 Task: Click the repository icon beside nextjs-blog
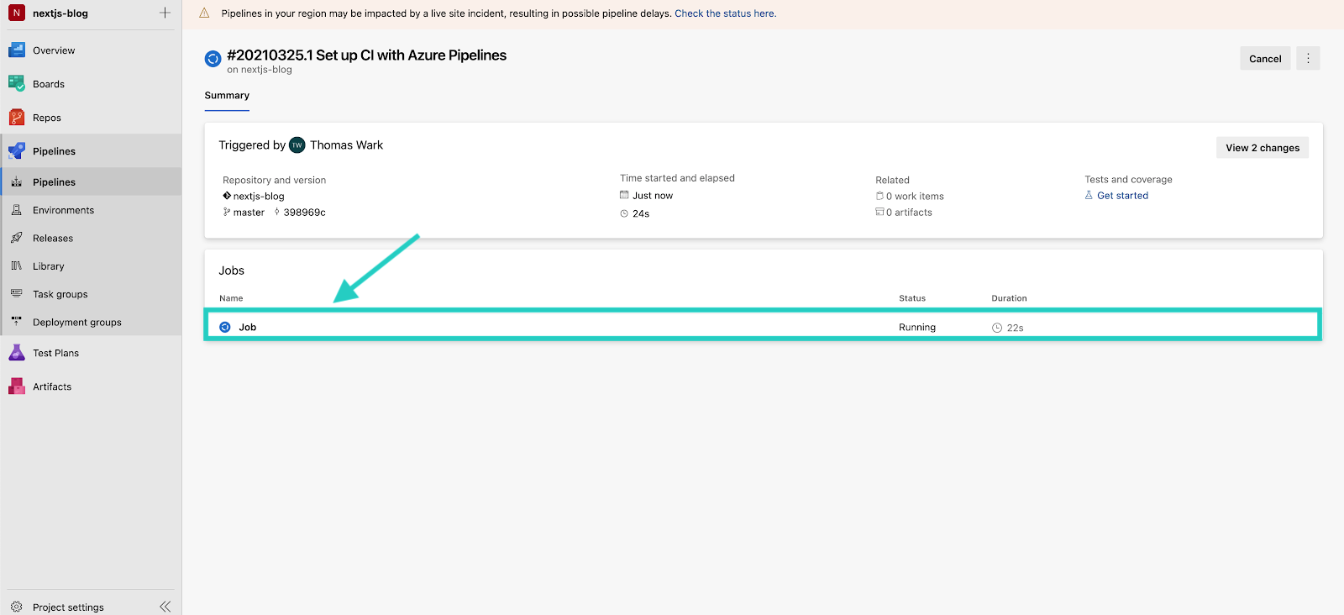click(x=227, y=196)
